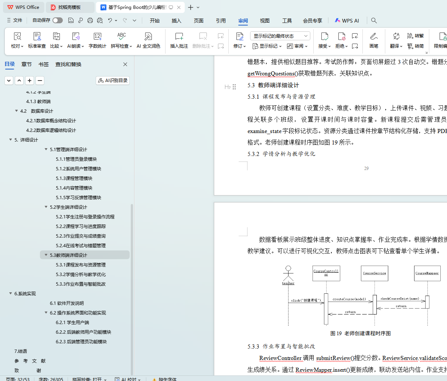447x381 pixels.
Task: Click the AI 全文润色 icon
Action: click(148, 37)
